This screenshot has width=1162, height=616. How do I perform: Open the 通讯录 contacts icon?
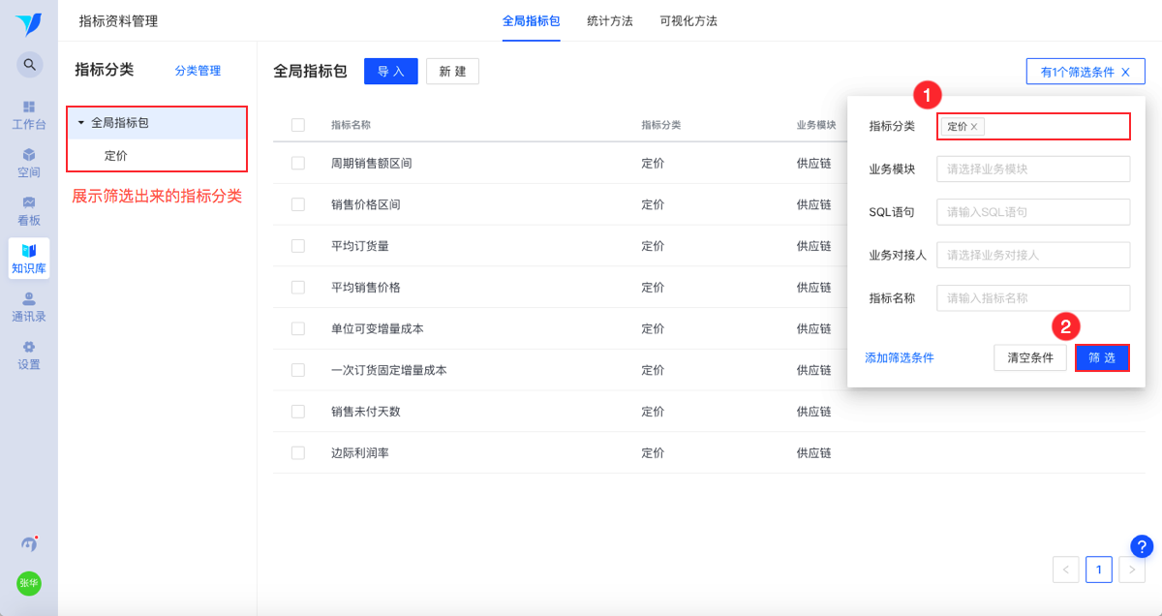(x=29, y=298)
